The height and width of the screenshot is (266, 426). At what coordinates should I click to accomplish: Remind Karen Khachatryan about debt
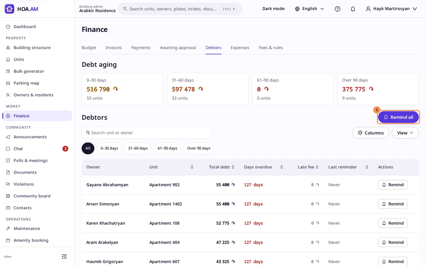click(x=393, y=223)
